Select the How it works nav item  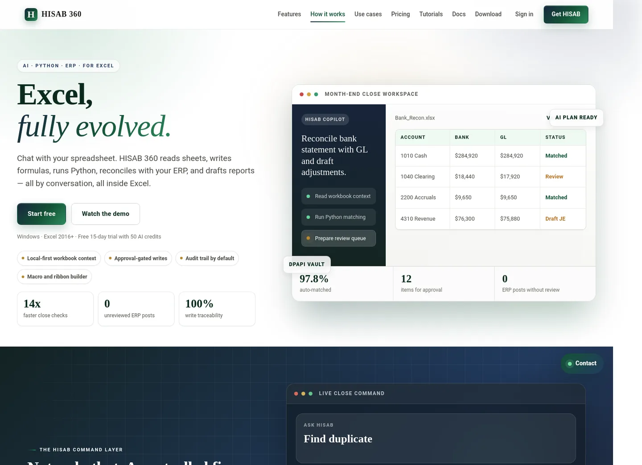click(328, 14)
